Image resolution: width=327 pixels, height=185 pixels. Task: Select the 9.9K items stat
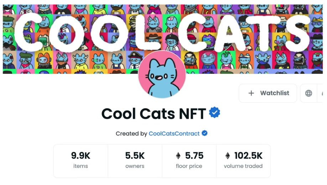click(81, 160)
